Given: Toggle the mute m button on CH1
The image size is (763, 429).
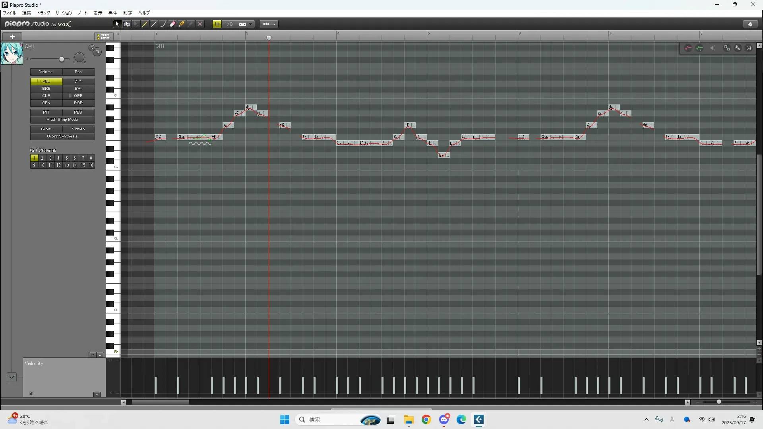Looking at the screenshot, I should (x=97, y=52).
